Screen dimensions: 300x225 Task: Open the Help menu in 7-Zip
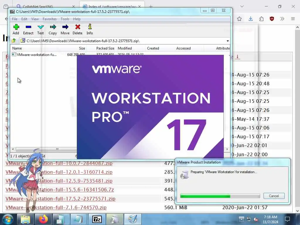click(x=77, y=19)
